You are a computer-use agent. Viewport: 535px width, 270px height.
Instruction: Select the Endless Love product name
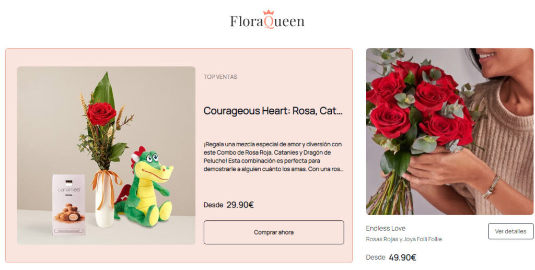pyautogui.click(x=386, y=228)
